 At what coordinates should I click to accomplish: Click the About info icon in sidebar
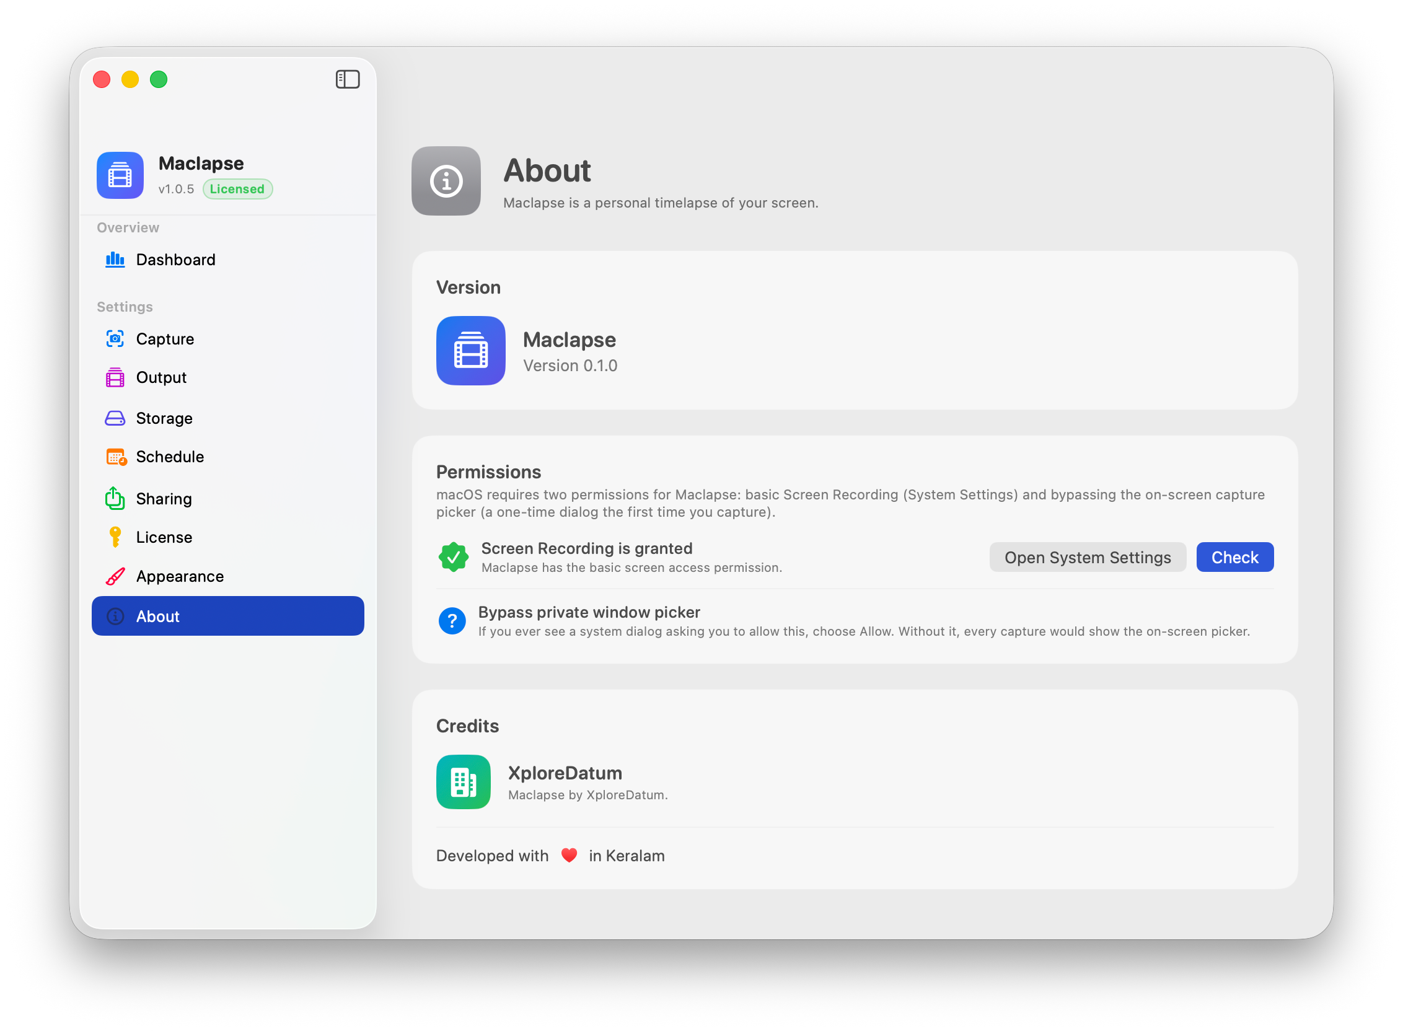[x=115, y=616]
